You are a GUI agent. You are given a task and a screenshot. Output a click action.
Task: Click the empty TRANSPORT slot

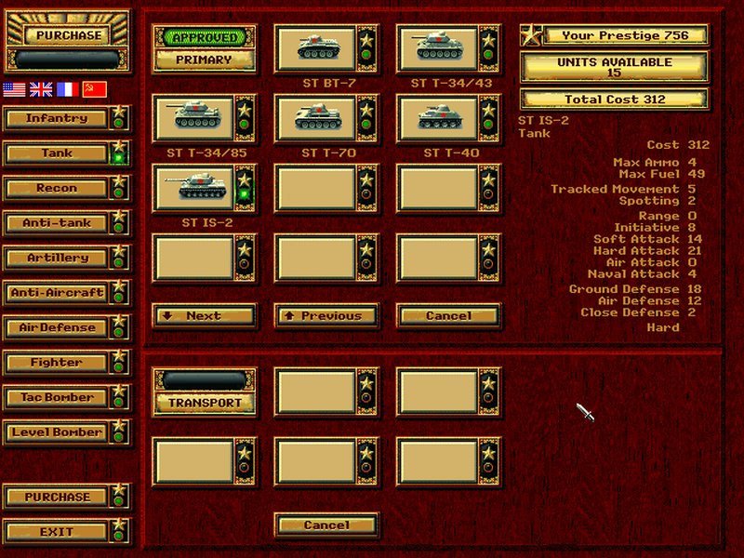[x=203, y=398]
